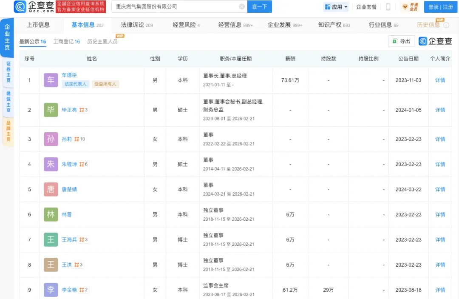Switch to 基本信息 tab
The image size is (459, 299).
87,25
